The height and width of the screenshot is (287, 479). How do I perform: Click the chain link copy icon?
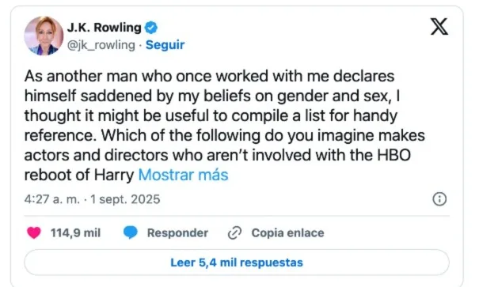click(x=234, y=232)
